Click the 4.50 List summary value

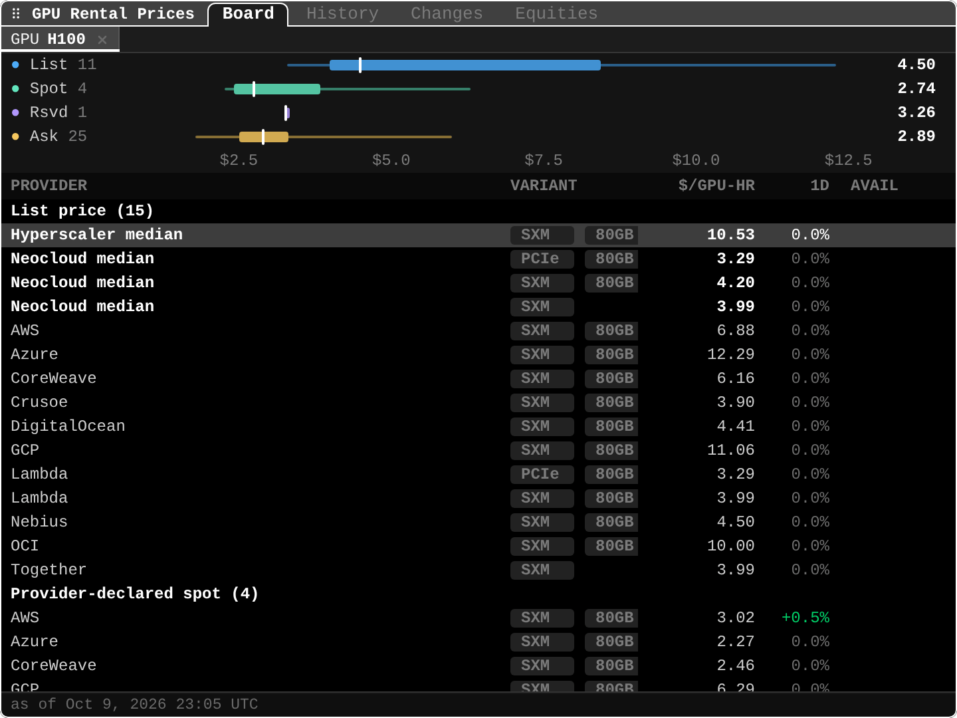916,64
